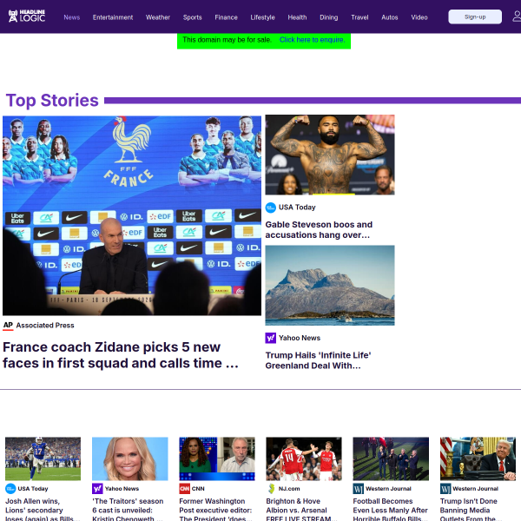This screenshot has width=521, height=521.
Task: Click 'NJ.com' source label
Action: point(289,489)
